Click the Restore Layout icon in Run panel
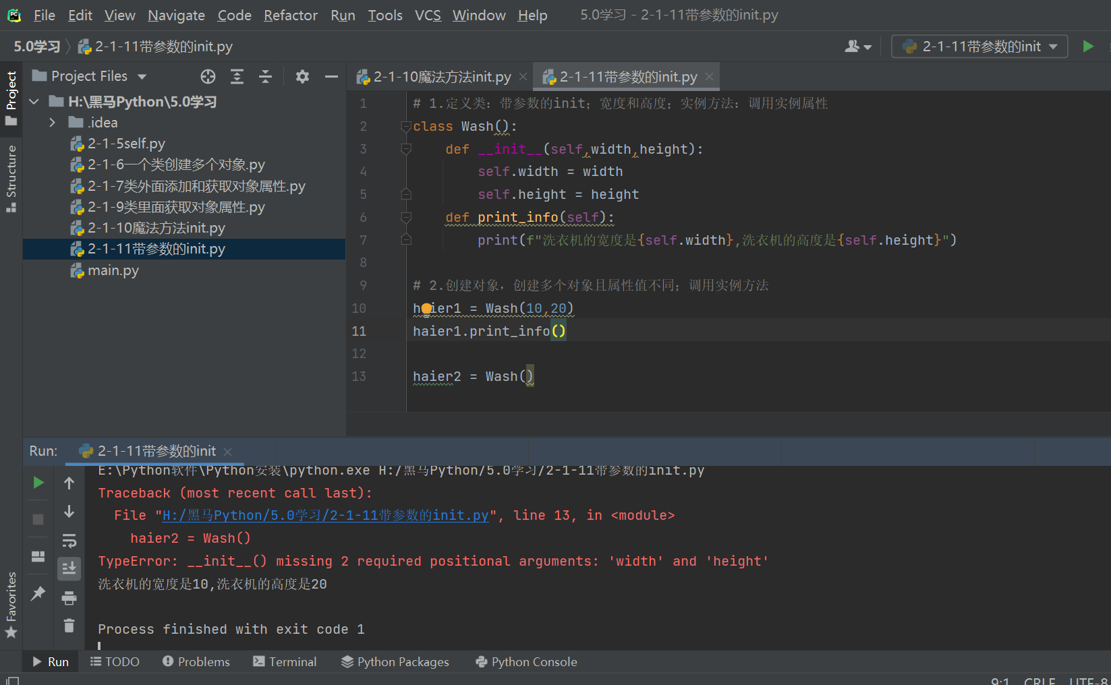Image resolution: width=1111 pixels, height=685 pixels. pyautogui.click(x=38, y=556)
